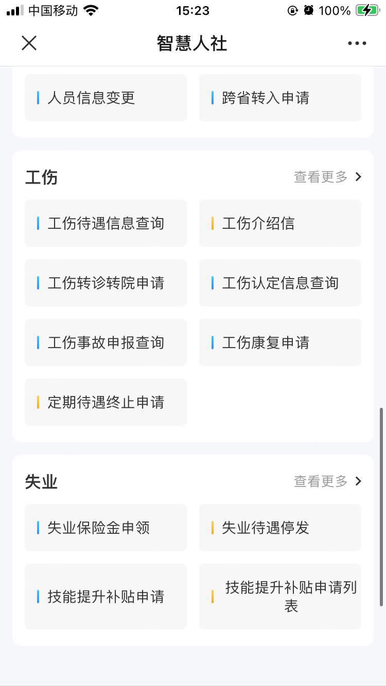Expand 查看更多 in the 失业 section

coord(321,481)
